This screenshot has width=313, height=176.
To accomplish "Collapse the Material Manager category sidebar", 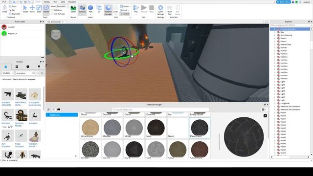I will pyautogui.click(x=75, y=156).
